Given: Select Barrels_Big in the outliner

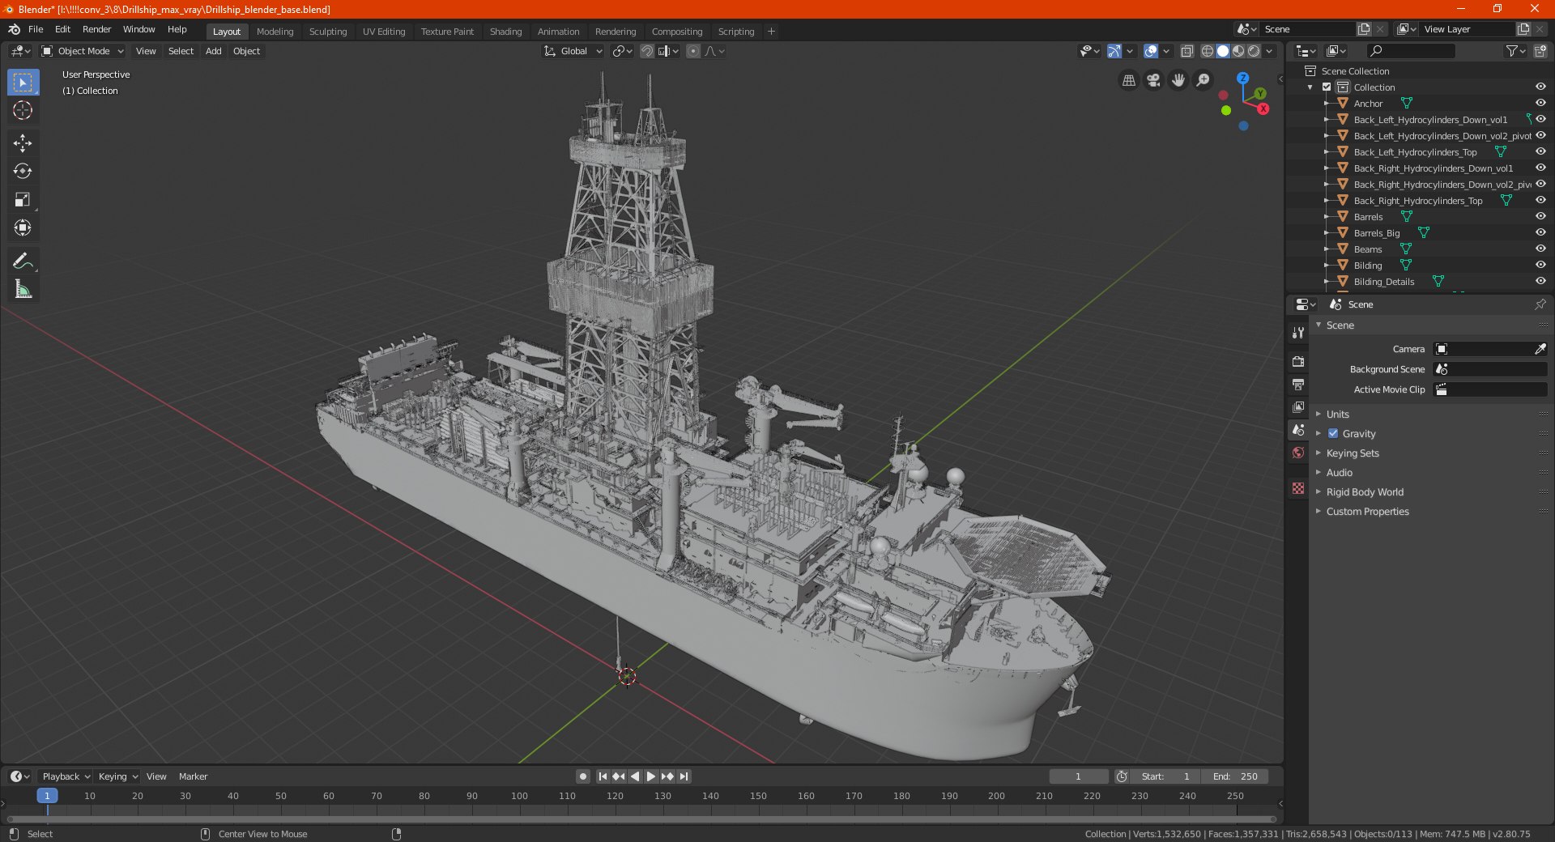Looking at the screenshot, I should tap(1376, 232).
